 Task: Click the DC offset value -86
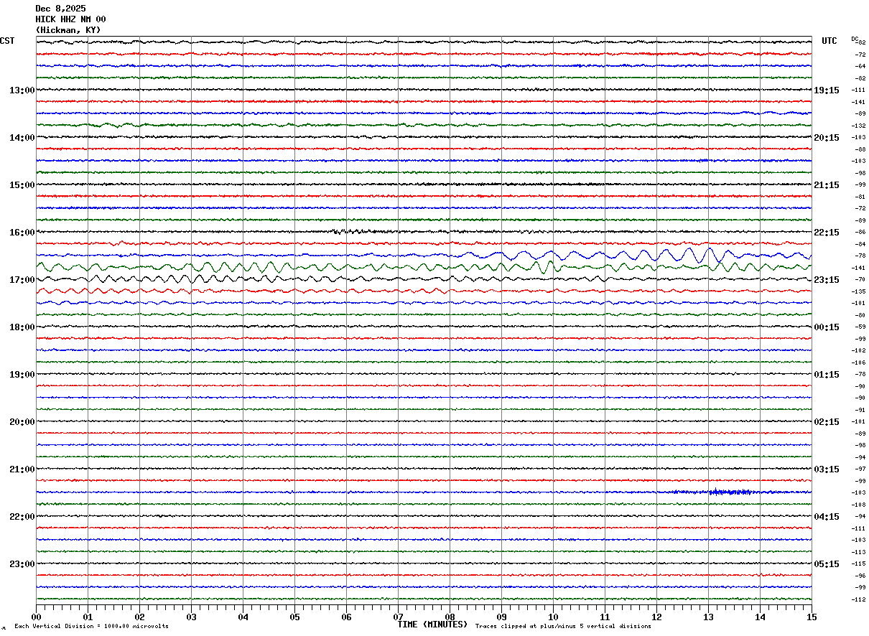coord(860,232)
